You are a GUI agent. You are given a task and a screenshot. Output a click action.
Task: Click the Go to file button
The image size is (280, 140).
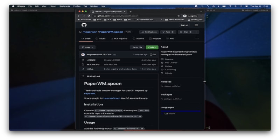coord(137,47)
